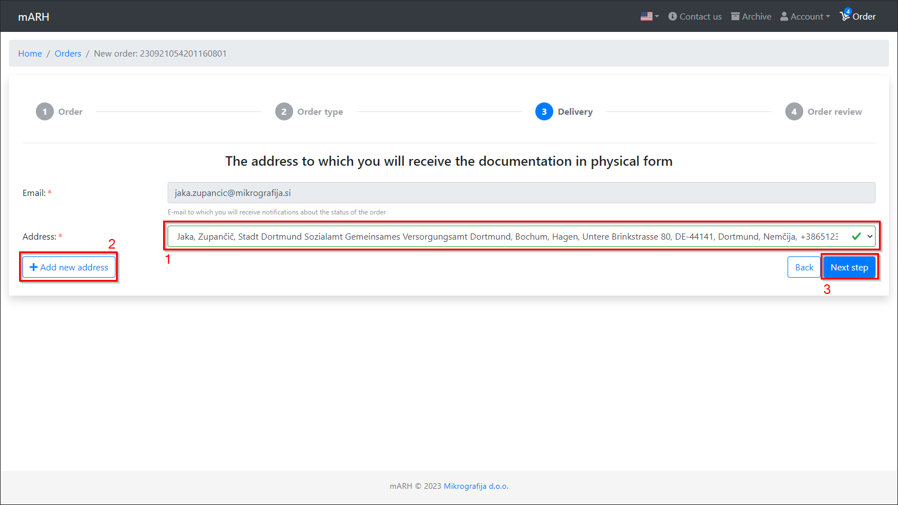The height and width of the screenshot is (505, 898).
Task: Click the shopping cart Order icon
Action: point(845,16)
